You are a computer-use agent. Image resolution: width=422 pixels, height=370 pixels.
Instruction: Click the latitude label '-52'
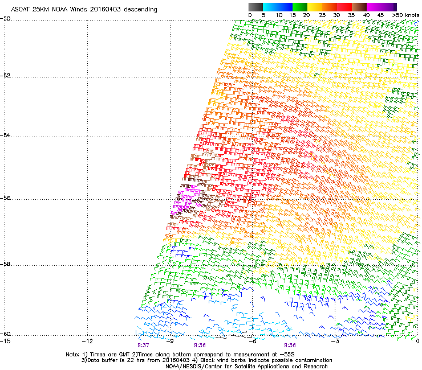click(5, 76)
